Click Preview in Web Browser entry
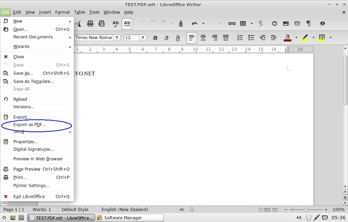The image size is (348, 222). click(x=37, y=159)
